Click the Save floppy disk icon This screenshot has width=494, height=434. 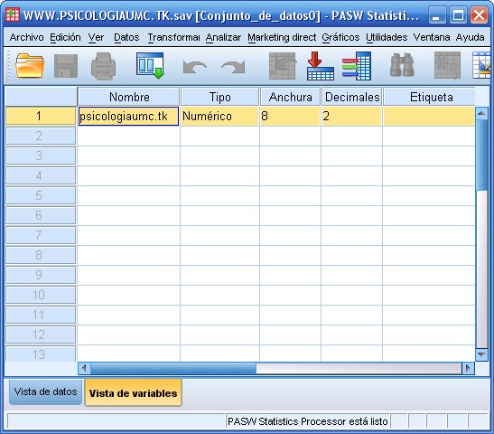click(66, 66)
